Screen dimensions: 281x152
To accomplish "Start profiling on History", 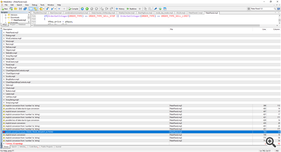I will click(120, 9).
